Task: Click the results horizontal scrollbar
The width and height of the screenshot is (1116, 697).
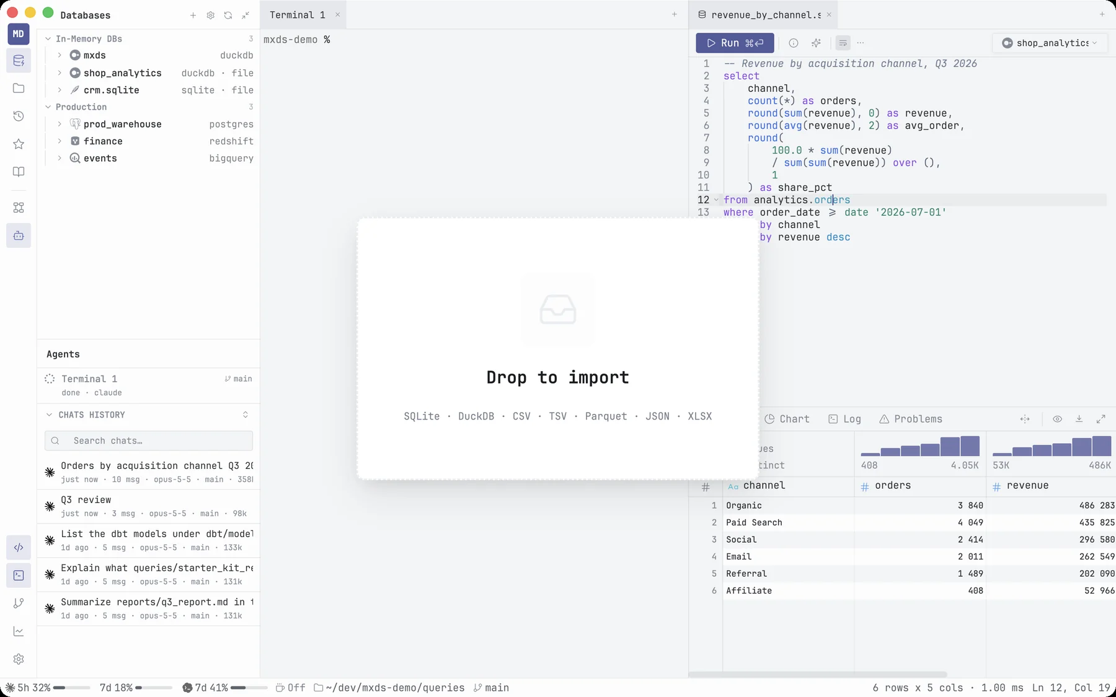Action: click(818, 674)
